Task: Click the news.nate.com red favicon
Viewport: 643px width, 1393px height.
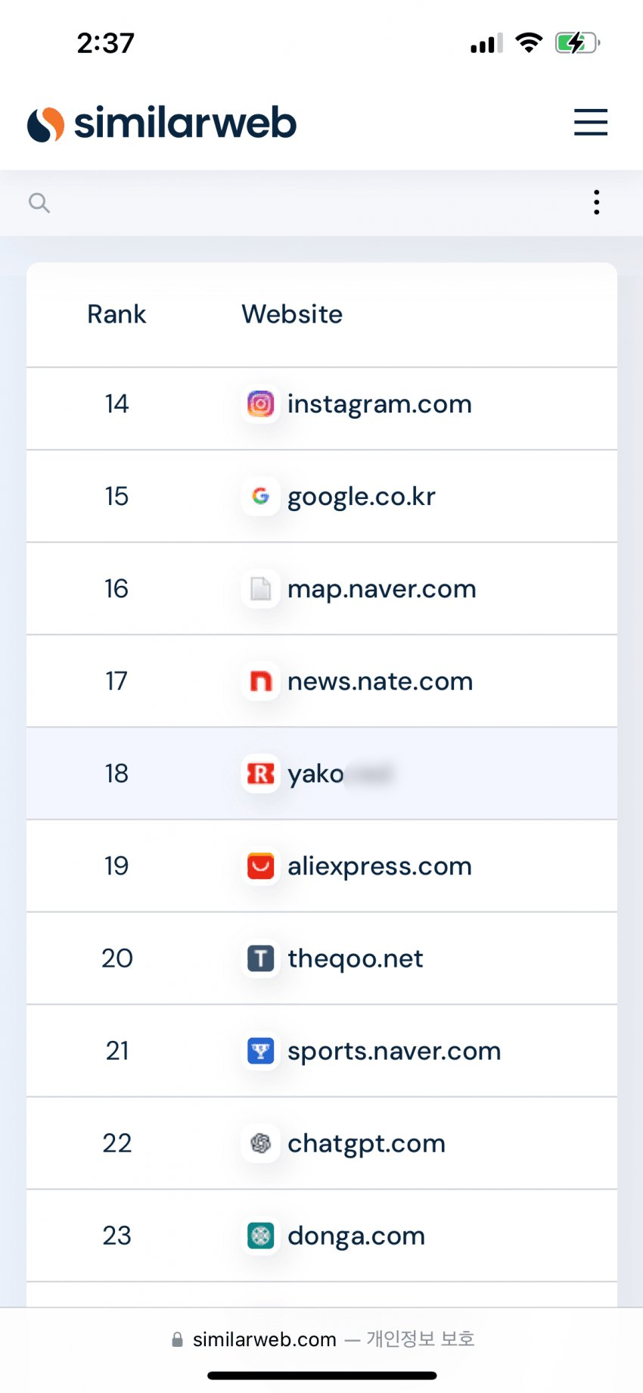Action: [x=260, y=681]
